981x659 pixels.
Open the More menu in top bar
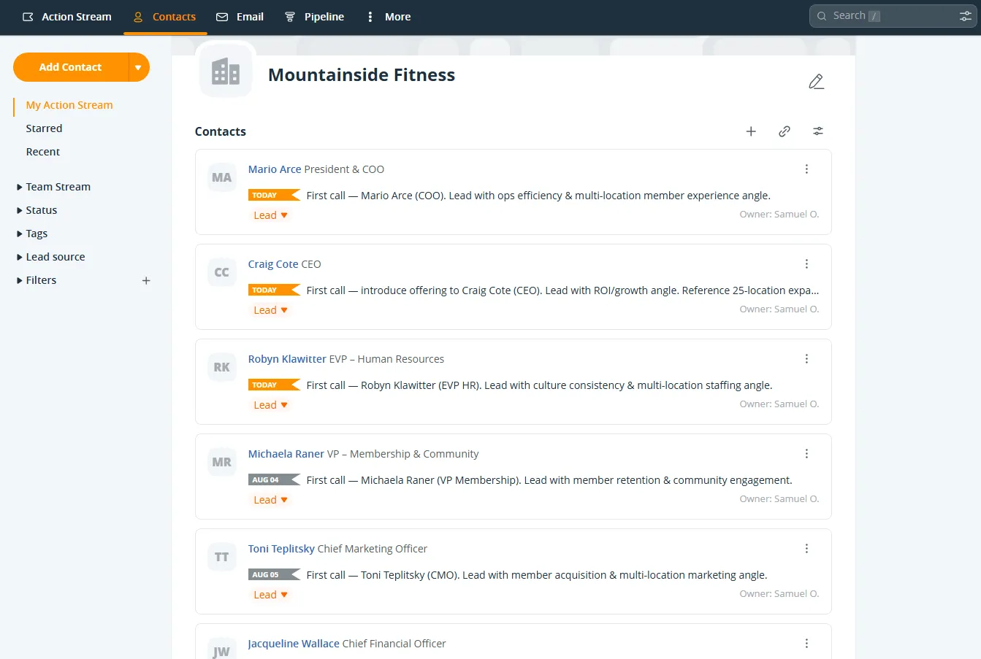pos(388,17)
